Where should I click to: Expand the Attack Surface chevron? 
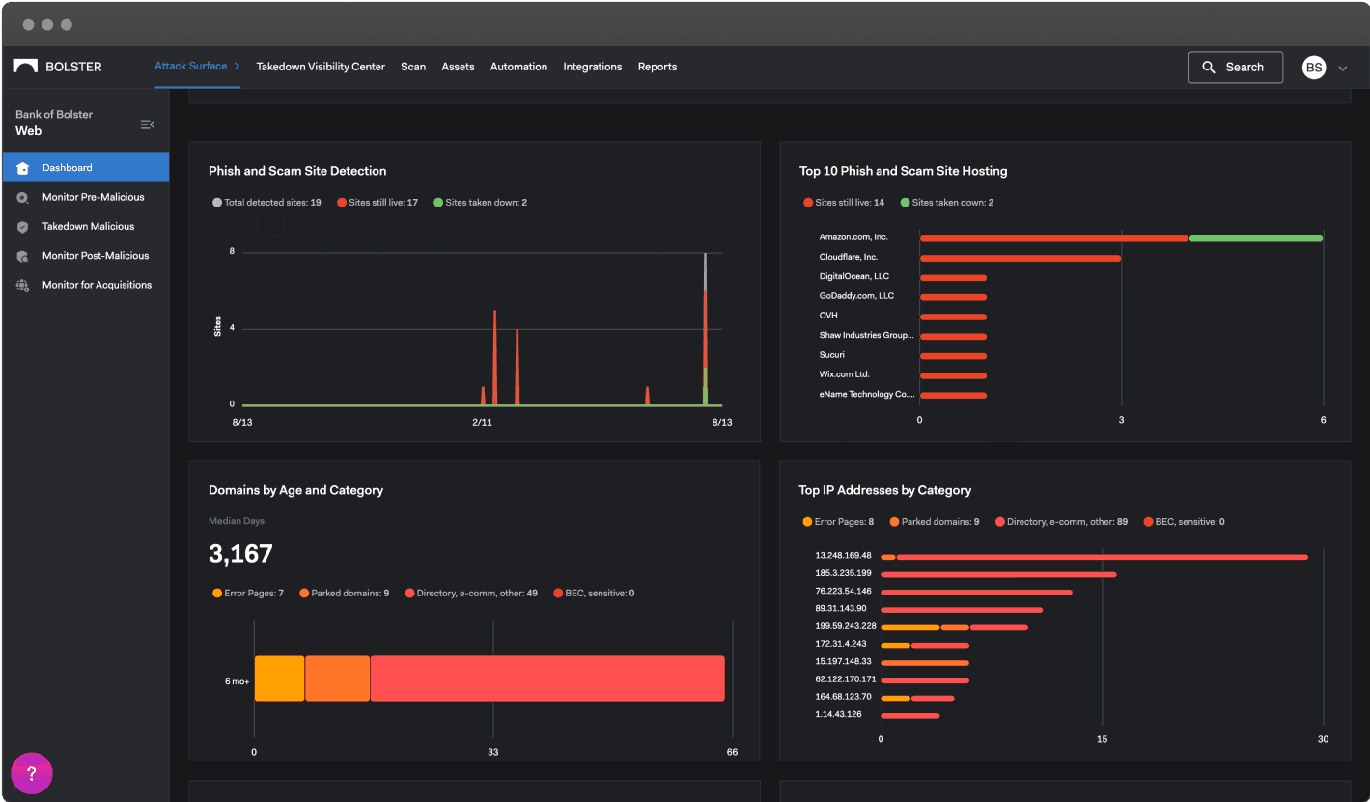pyautogui.click(x=237, y=66)
